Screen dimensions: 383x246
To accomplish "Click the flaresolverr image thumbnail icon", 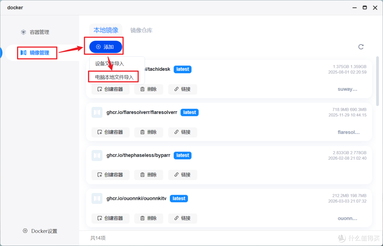I will [x=97, y=113].
